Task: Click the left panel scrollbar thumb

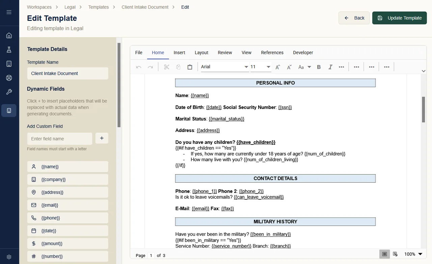Action: [x=118, y=85]
